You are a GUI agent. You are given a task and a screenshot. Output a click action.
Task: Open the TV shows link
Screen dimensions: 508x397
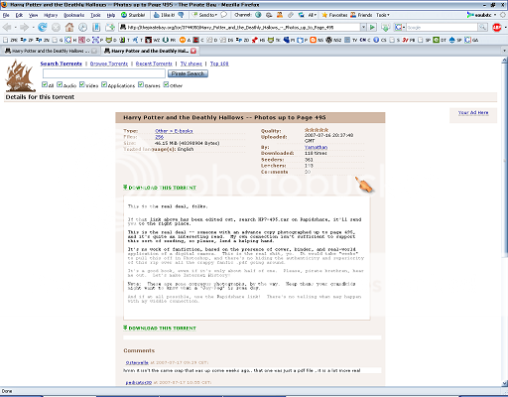(191, 64)
